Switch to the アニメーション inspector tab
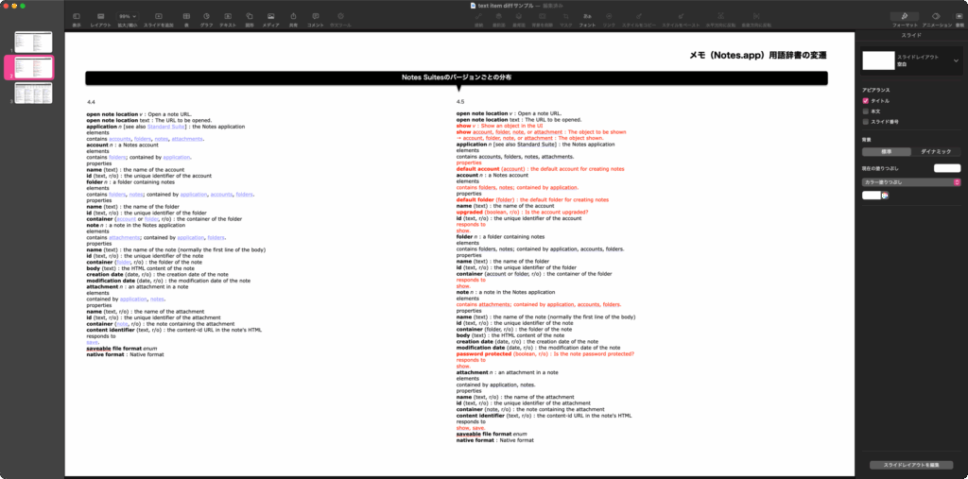Image resolution: width=968 pixels, height=479 pixels. pyautogui.click(x=936, y=17)
